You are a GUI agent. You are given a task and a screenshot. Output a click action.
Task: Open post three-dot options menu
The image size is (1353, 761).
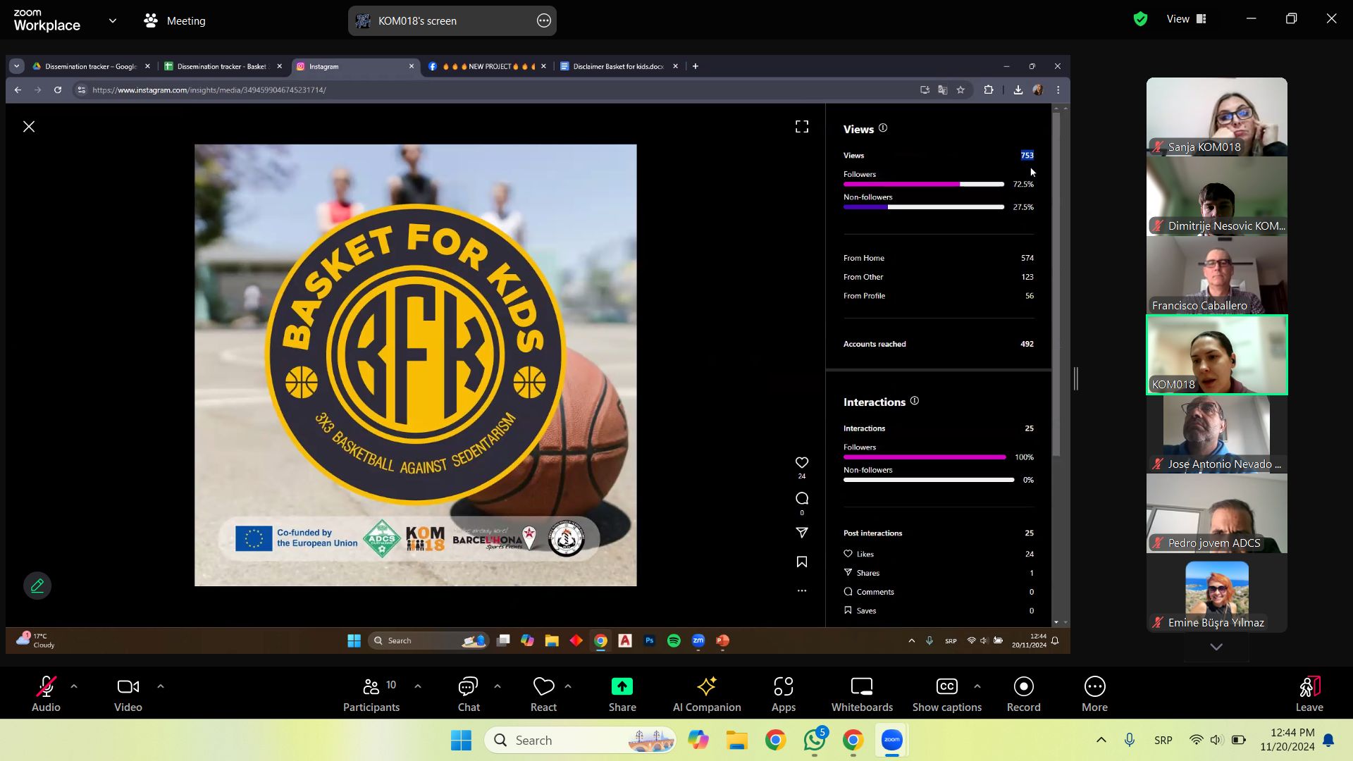coord(802,590)
